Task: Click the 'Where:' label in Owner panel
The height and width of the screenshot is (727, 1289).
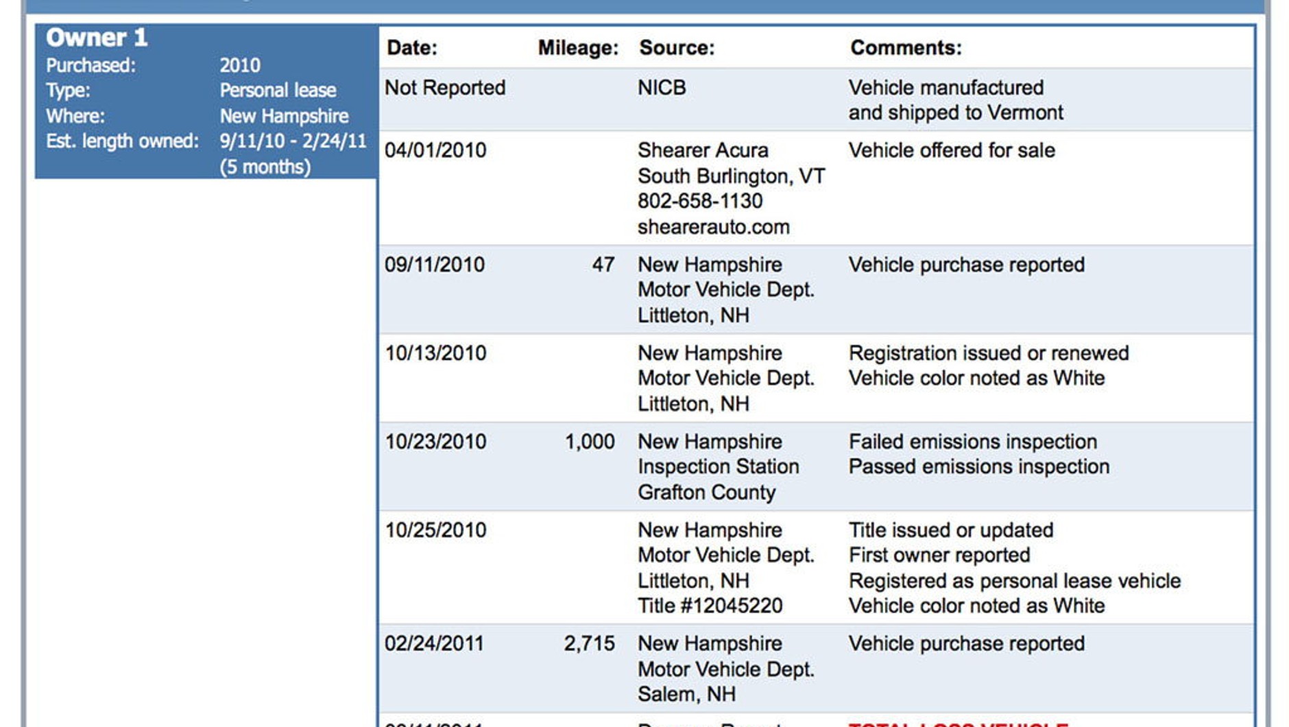Action: [x=75, y=116]
